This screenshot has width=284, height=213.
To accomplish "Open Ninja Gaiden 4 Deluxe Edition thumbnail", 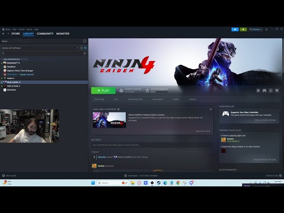I will [x=109, y=120].
